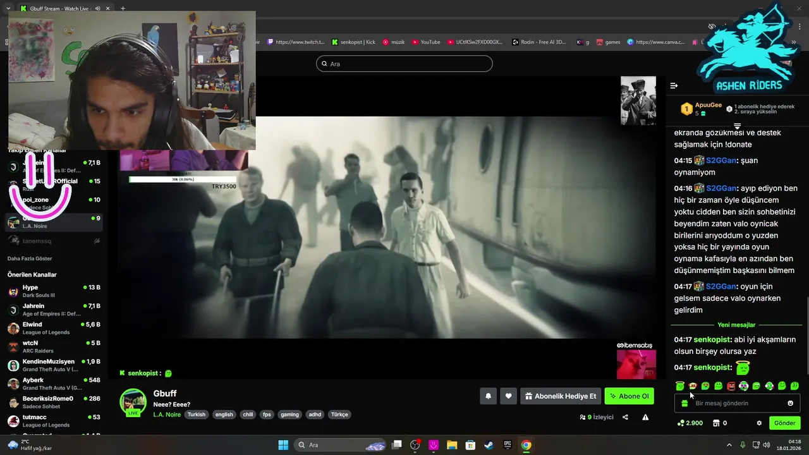Click the english tag
Viewport: 809px width, 455px height.
click(224, 415)
